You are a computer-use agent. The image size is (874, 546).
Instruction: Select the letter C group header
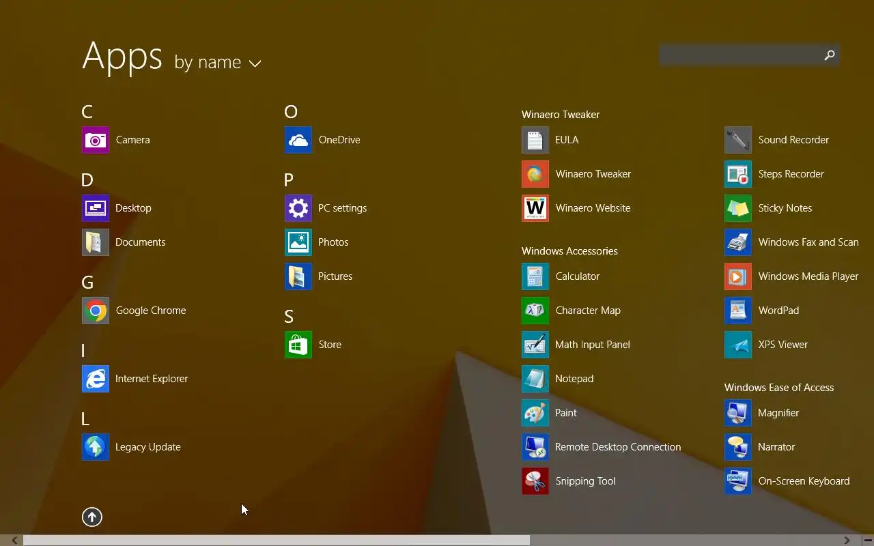pos(87,112)
